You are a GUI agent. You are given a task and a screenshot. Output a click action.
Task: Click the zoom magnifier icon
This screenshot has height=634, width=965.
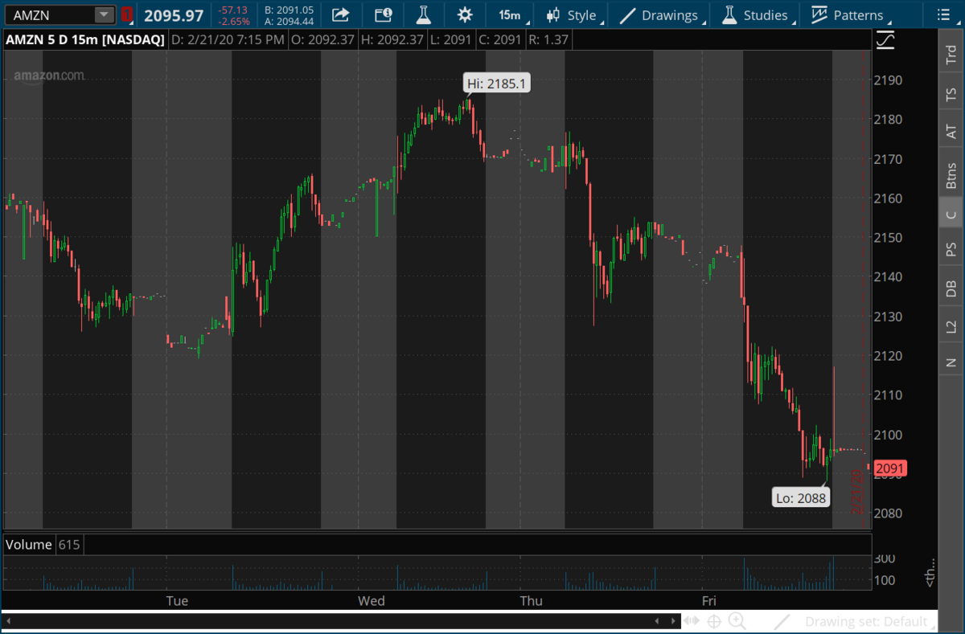[x=737, y=621]
